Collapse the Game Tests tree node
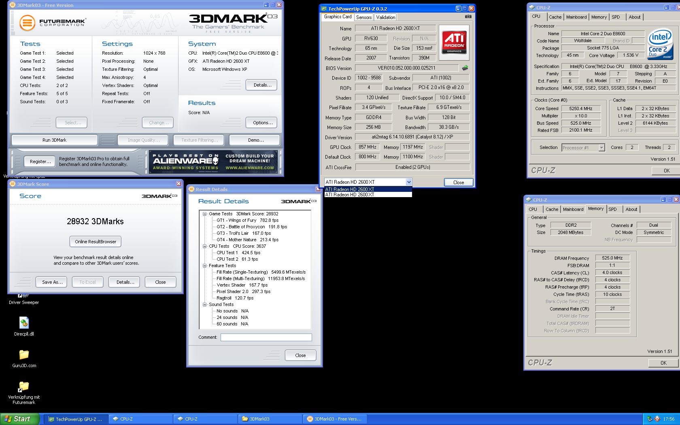The height and width of the screenshot is (425, 680). click(x=205, y=214)
